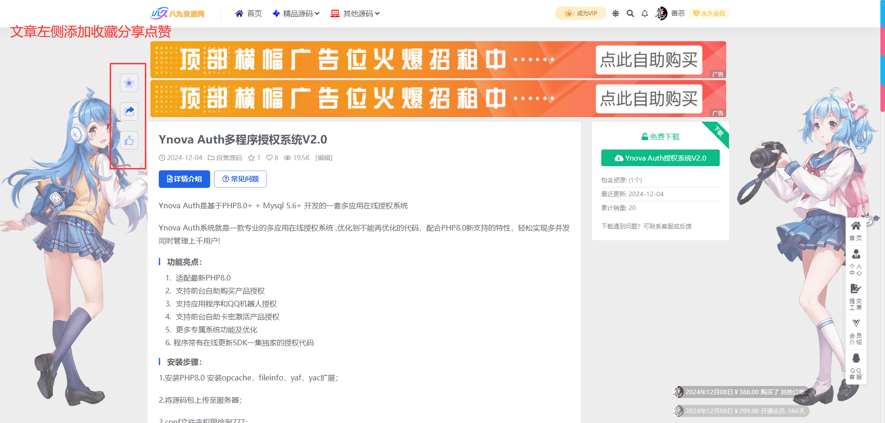Image resolution: width=885 pixels, height=423 pixels.
Task: Expand the 精品源码 dropdown menu
Action: [296, 13]
